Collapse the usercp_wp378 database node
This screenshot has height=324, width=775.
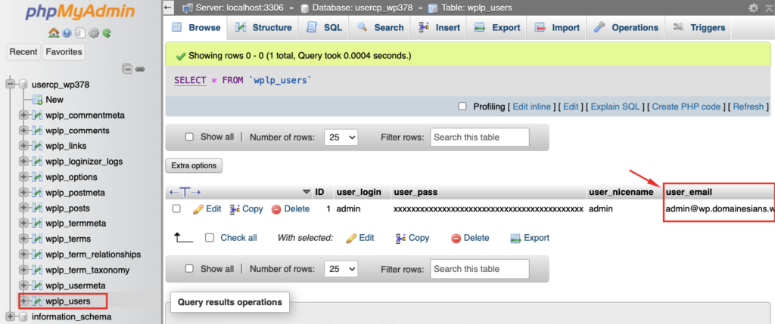click(10, 85)
